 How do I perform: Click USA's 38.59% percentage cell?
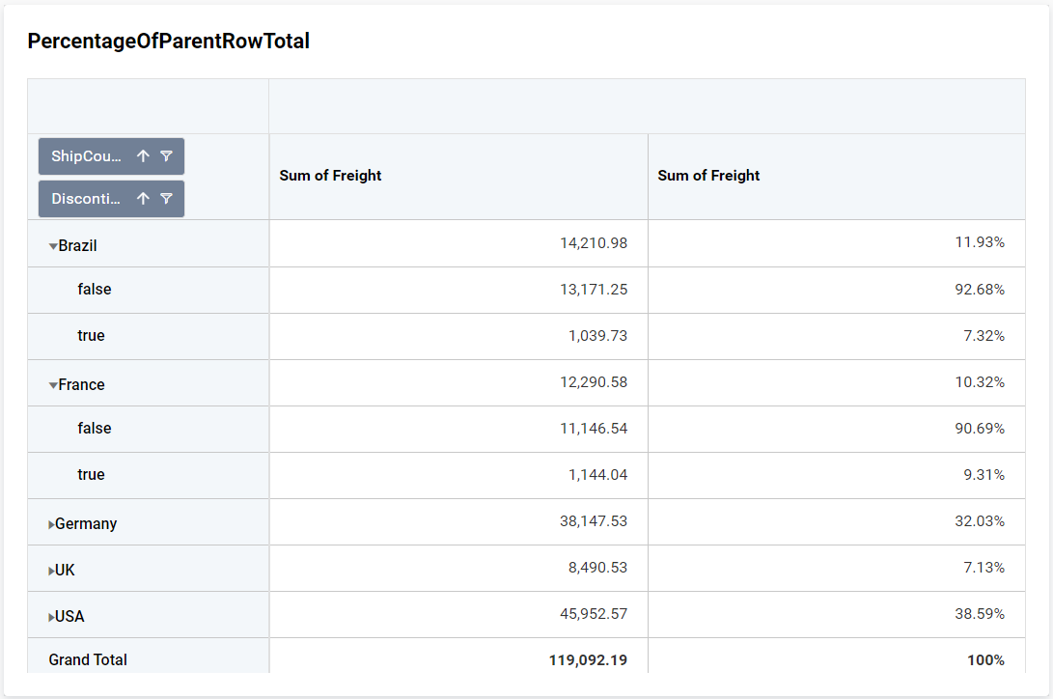pyautogui.click(x=981, y=615)
